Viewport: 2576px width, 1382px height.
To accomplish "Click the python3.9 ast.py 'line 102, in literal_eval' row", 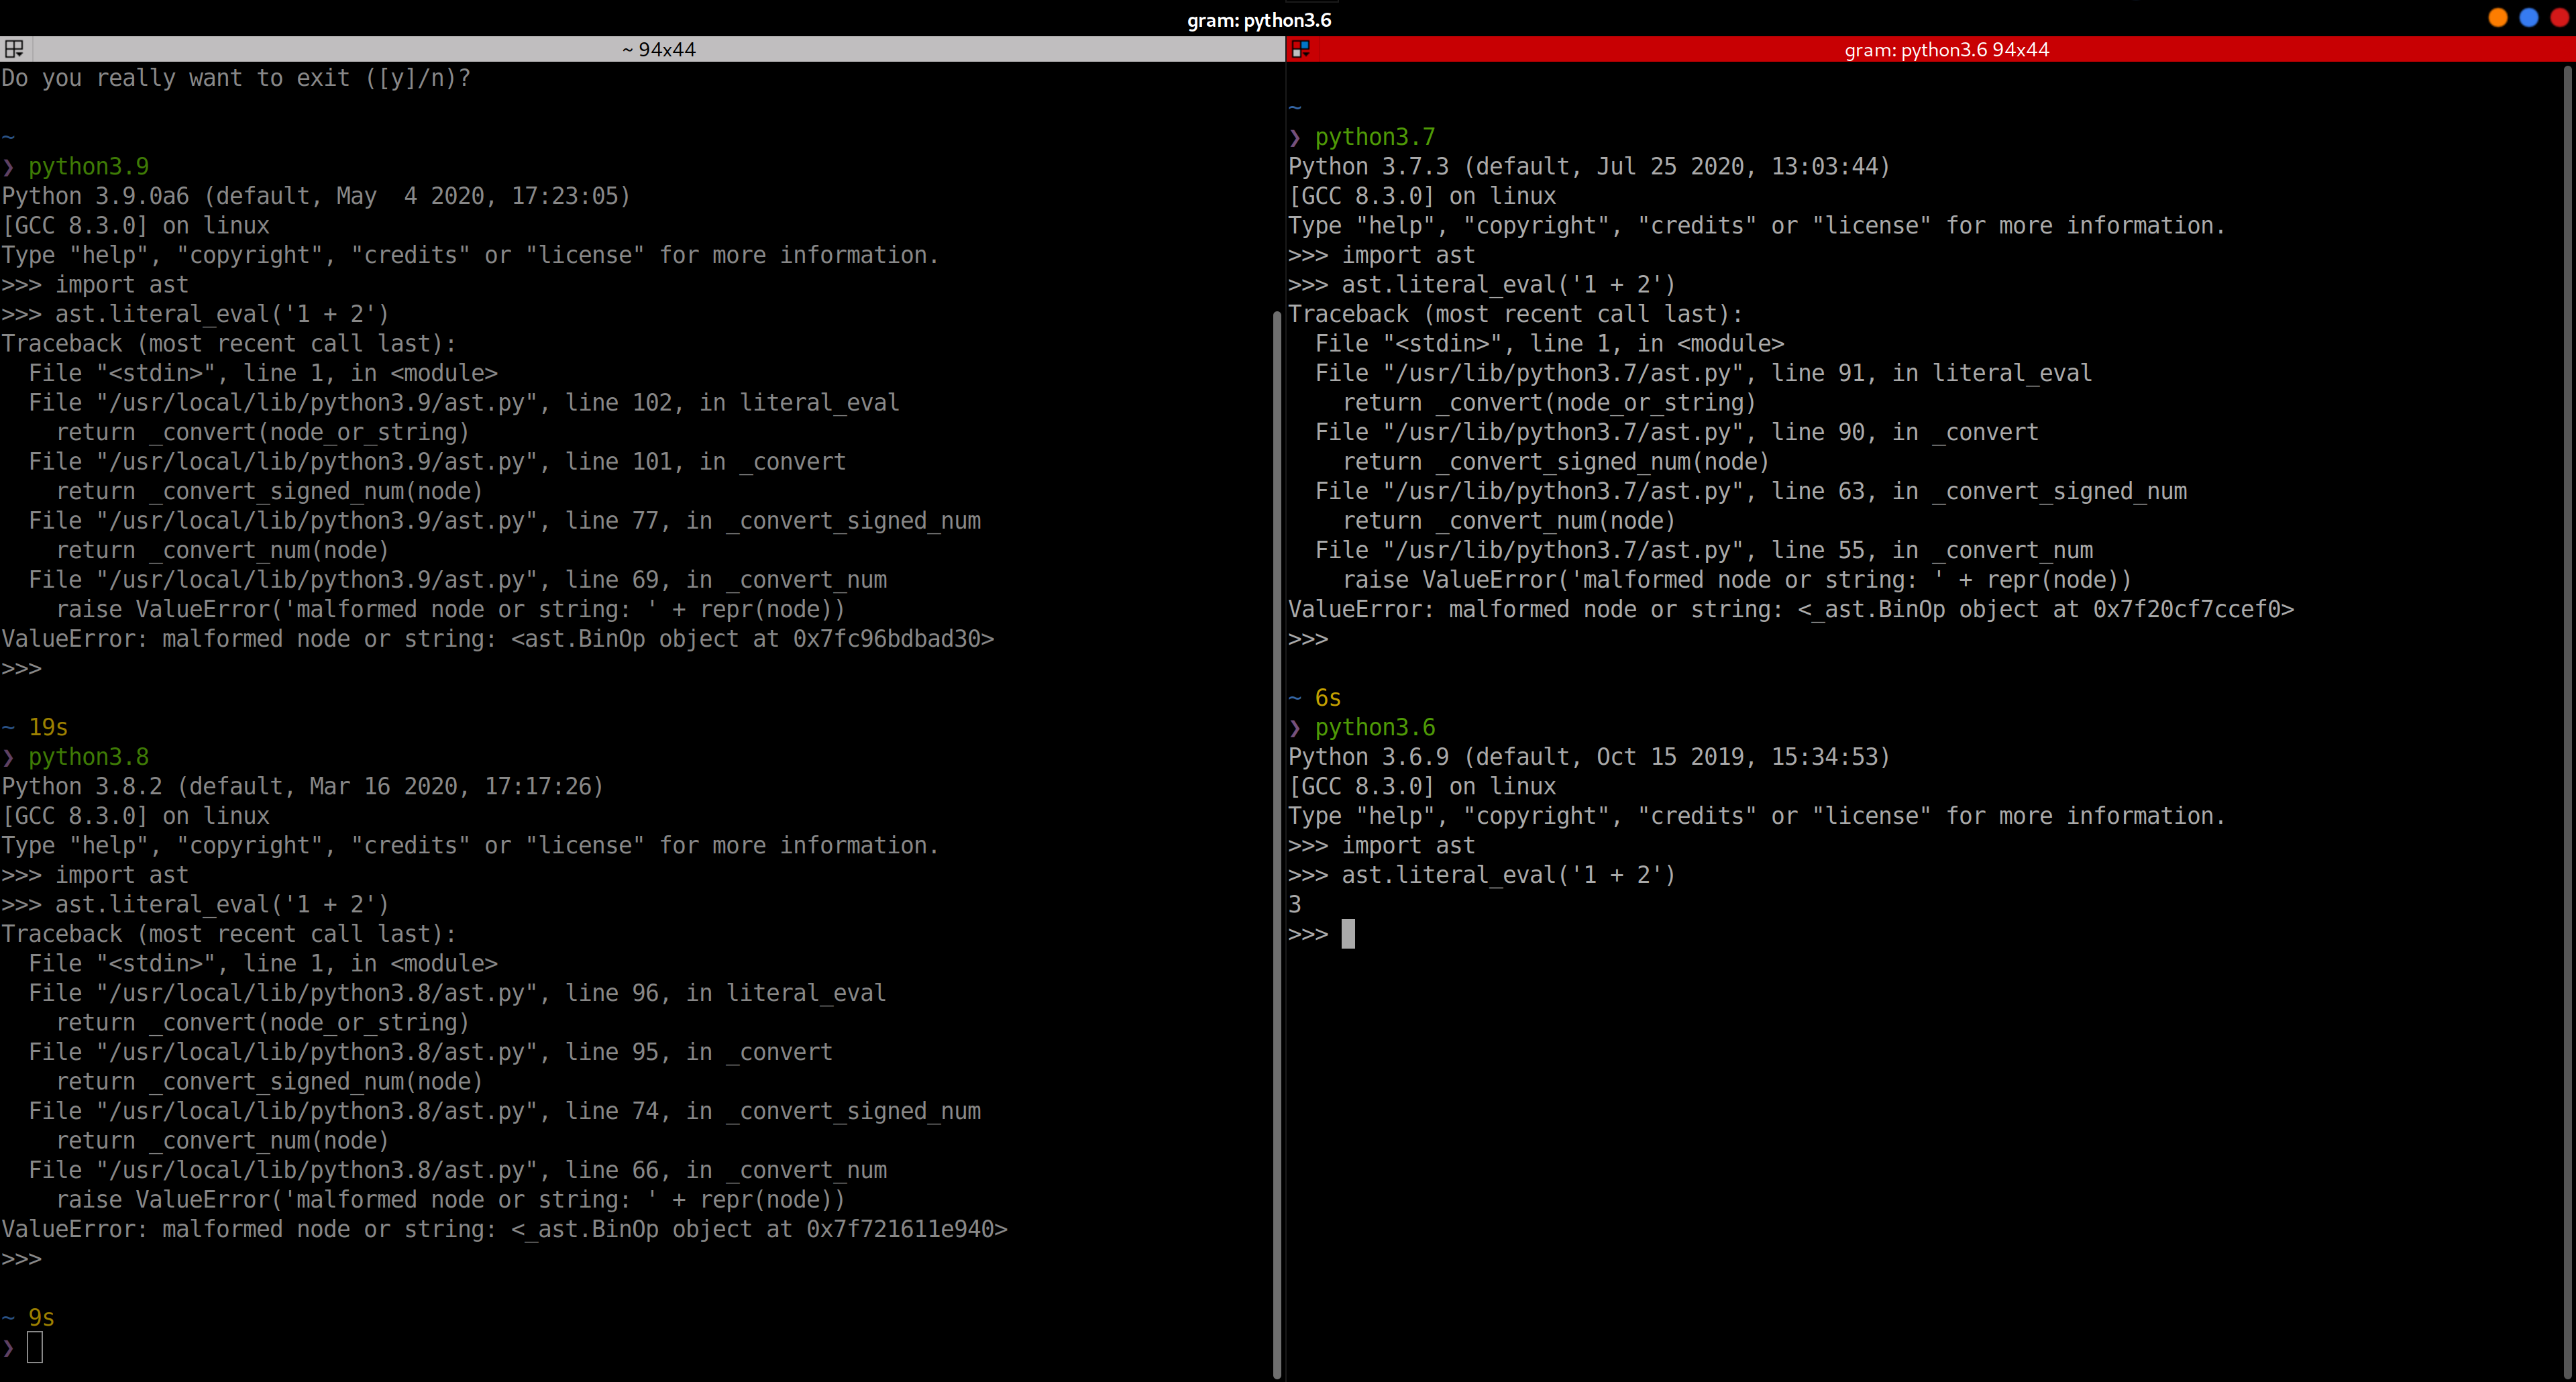I will [464, 403].
